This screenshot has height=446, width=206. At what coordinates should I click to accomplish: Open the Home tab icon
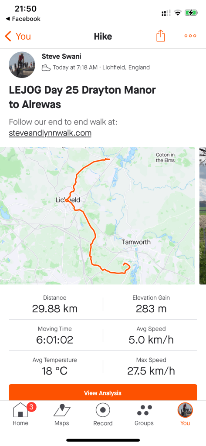tap(20, 410)
